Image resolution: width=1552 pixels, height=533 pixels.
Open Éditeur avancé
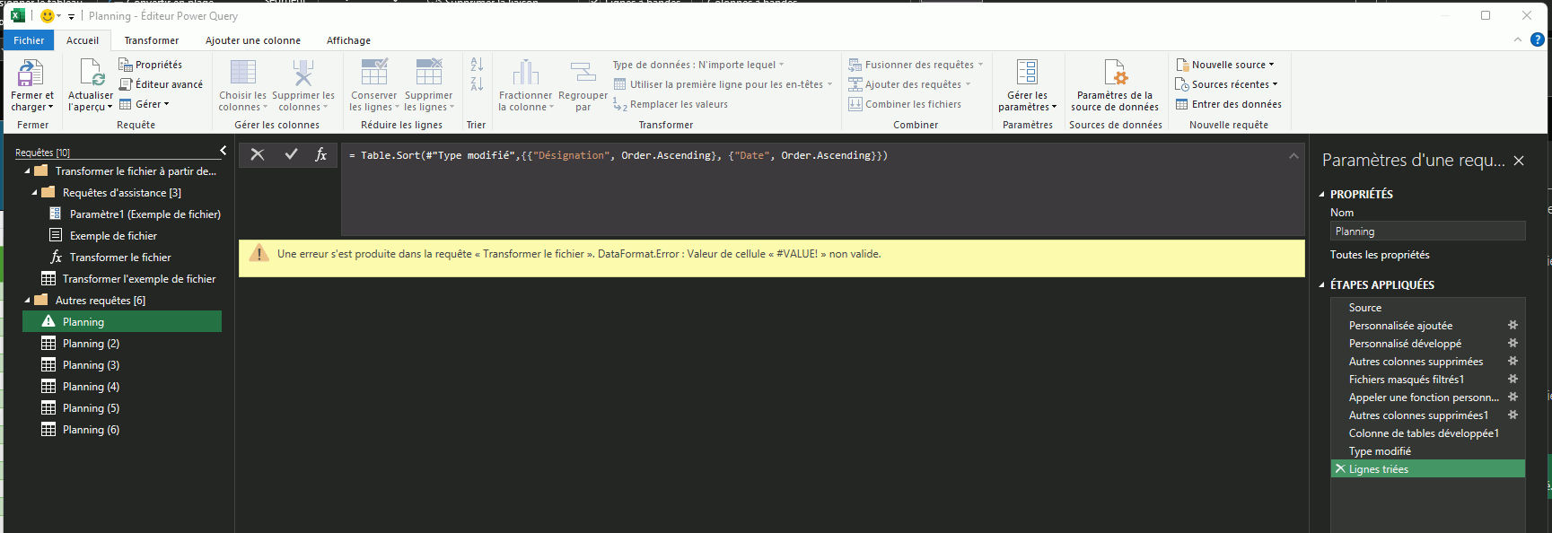click(x=161, y=84)
